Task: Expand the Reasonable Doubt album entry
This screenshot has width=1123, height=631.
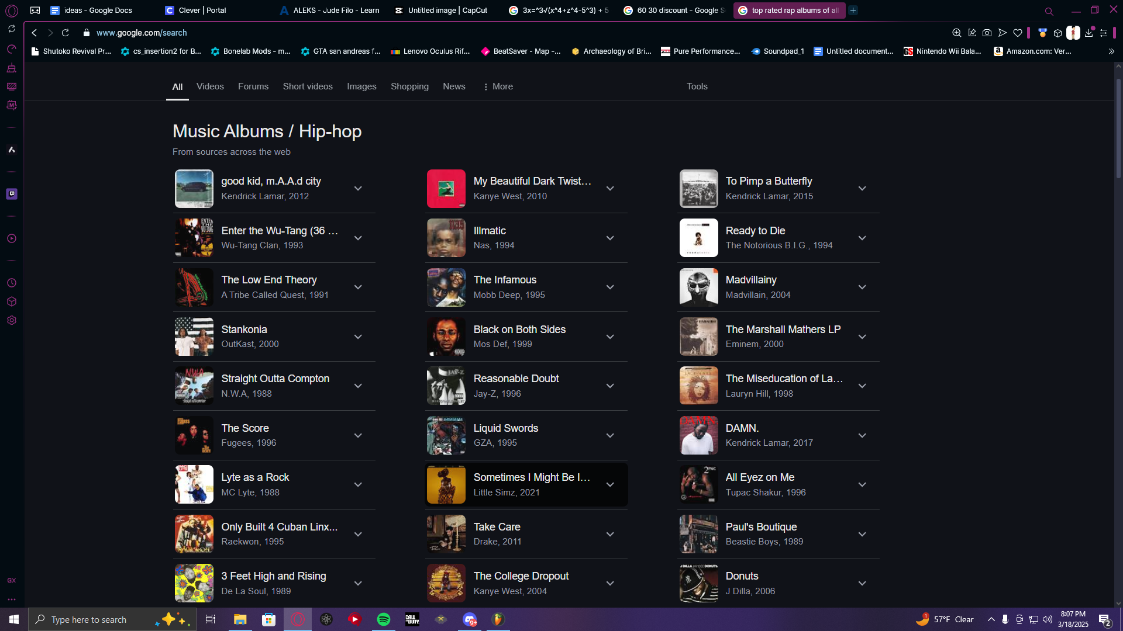Action: click(610, 386)
